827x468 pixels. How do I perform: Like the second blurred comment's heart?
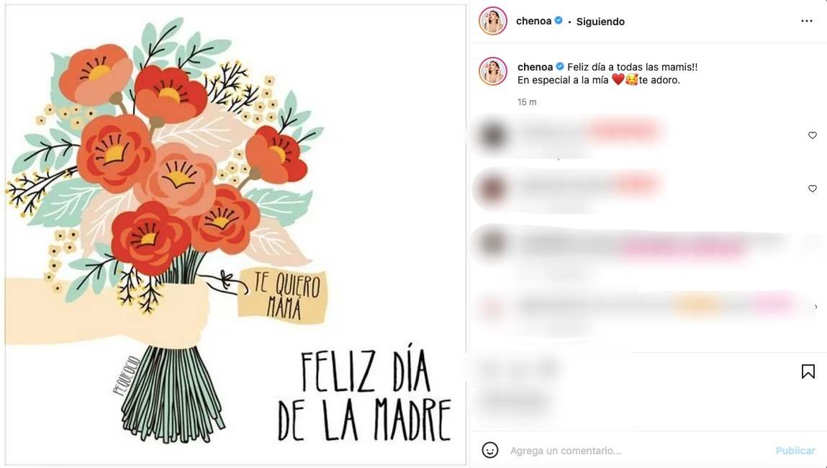click(x=812, y=189)
